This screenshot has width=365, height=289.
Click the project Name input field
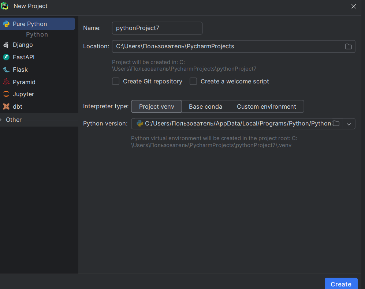click(x=157, y=28)
